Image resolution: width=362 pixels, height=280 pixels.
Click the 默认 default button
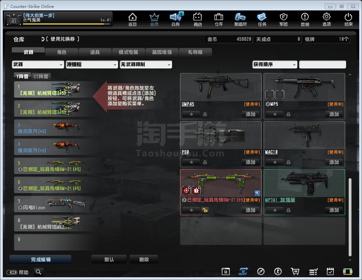coord(109,260)
